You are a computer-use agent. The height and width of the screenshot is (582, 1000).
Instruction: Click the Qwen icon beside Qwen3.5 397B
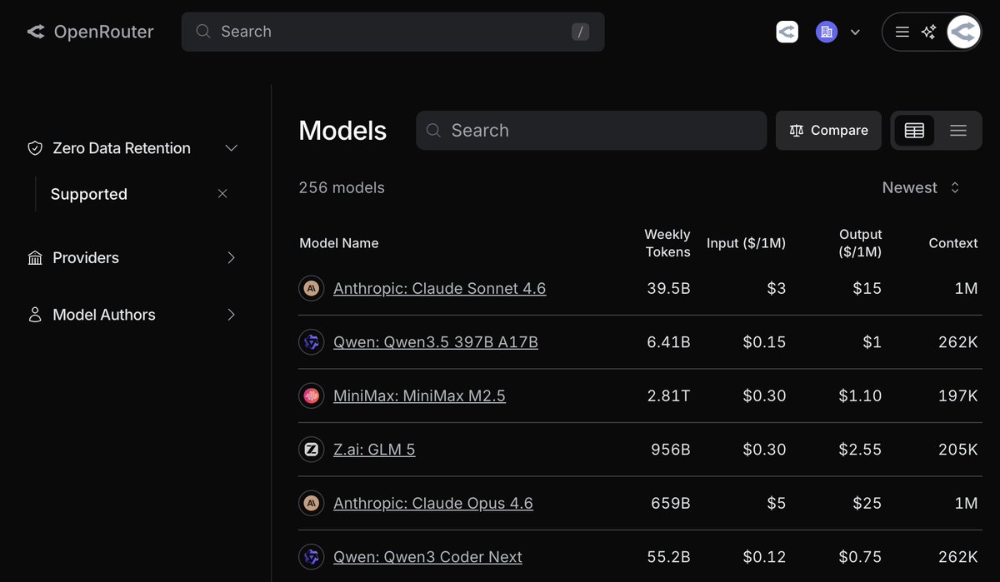click(x=312, y=342)
